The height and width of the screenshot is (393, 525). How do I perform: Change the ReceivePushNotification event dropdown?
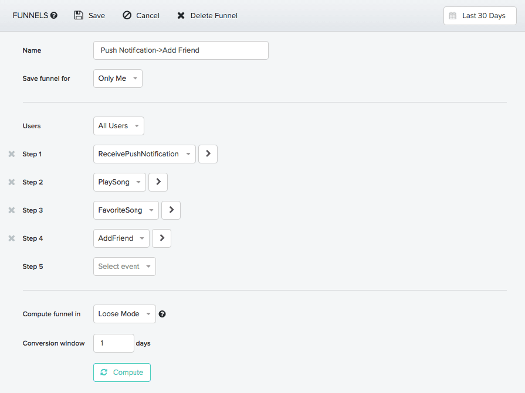pyautogui.click(x=144, y=154)
